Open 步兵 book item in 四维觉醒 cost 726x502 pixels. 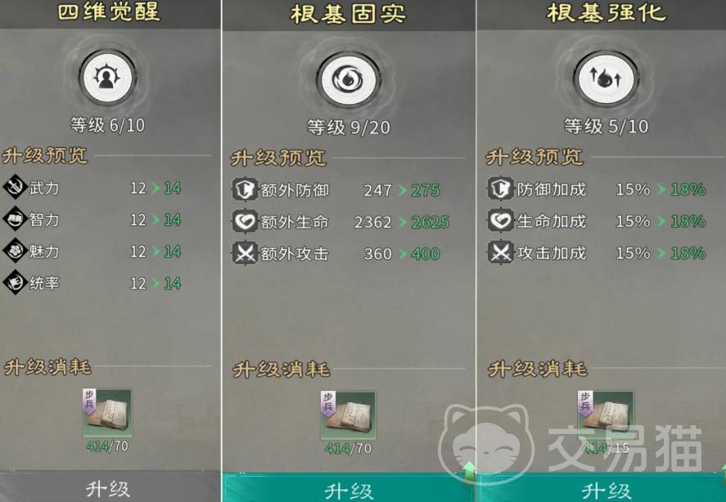click(x=107, y=413)
